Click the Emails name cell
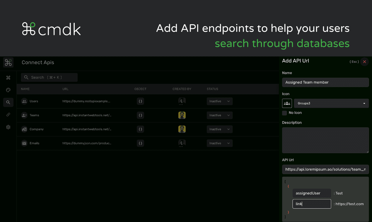The image size is (372, 222). click(34, 143)
